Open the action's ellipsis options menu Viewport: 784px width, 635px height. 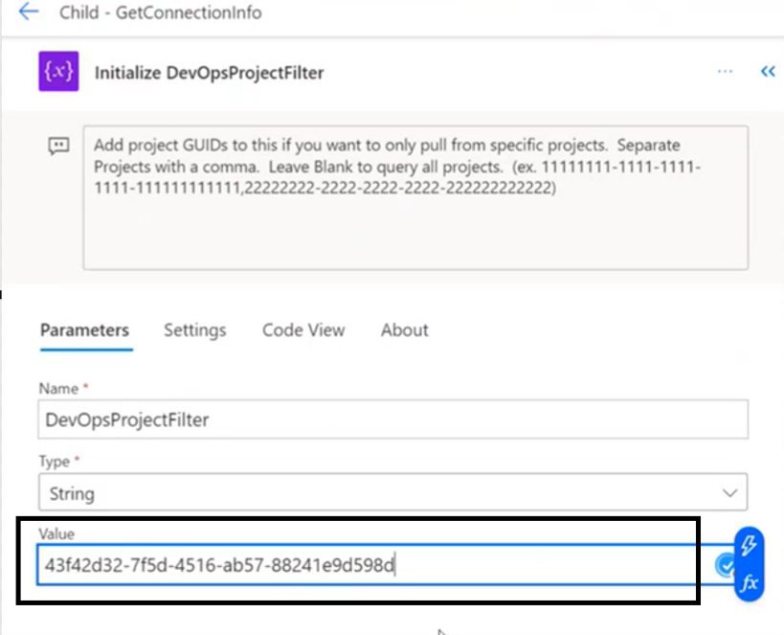tap(725, 71)
